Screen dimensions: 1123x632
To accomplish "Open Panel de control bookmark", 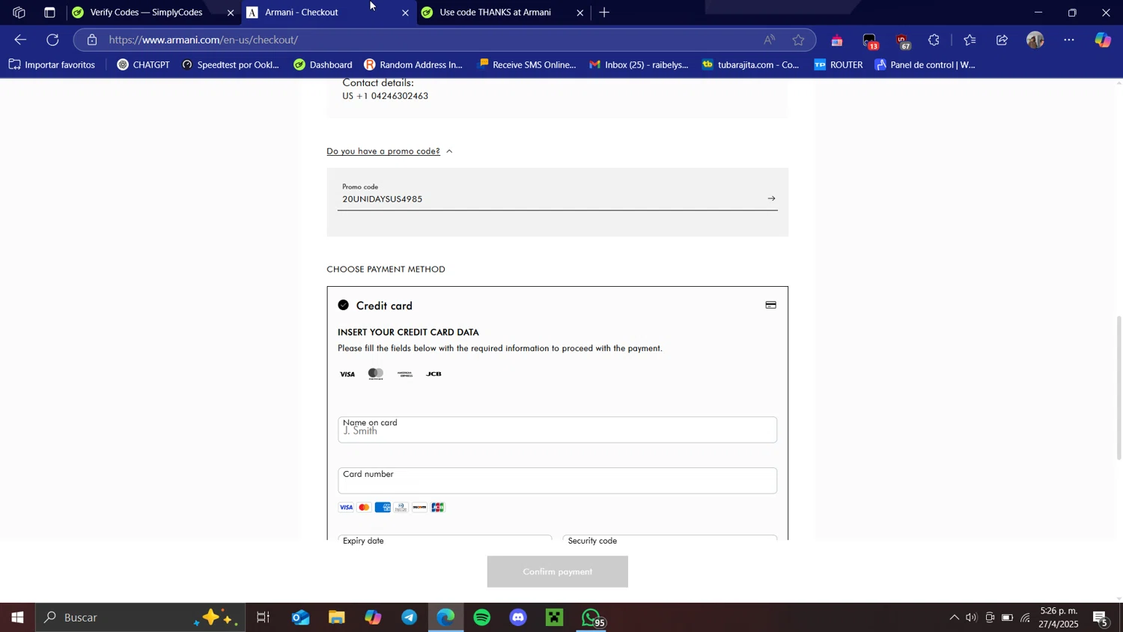I will [925, 65].
